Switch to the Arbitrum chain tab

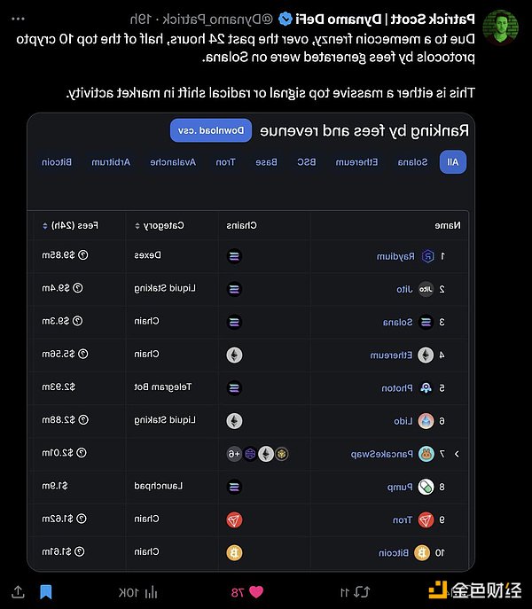pos(115,162)
